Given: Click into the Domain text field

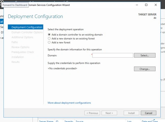Looking at the screenshot, I should tap(113, 55).
